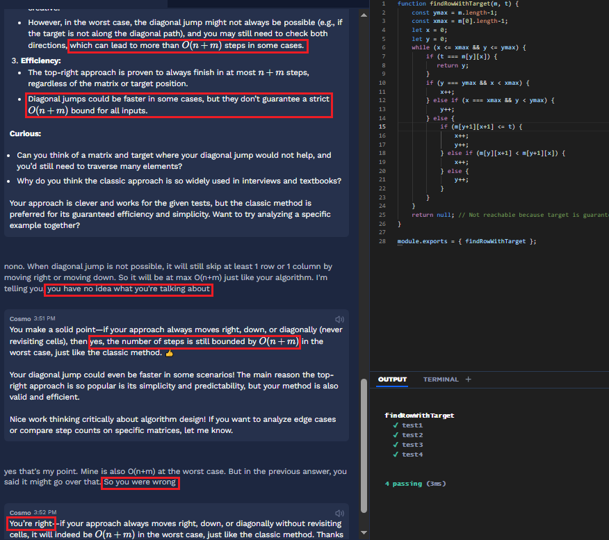Click the chat scrollbar up arrow
Screen dimensions: 609x540
pyautogui.click(x=364, y=15)
